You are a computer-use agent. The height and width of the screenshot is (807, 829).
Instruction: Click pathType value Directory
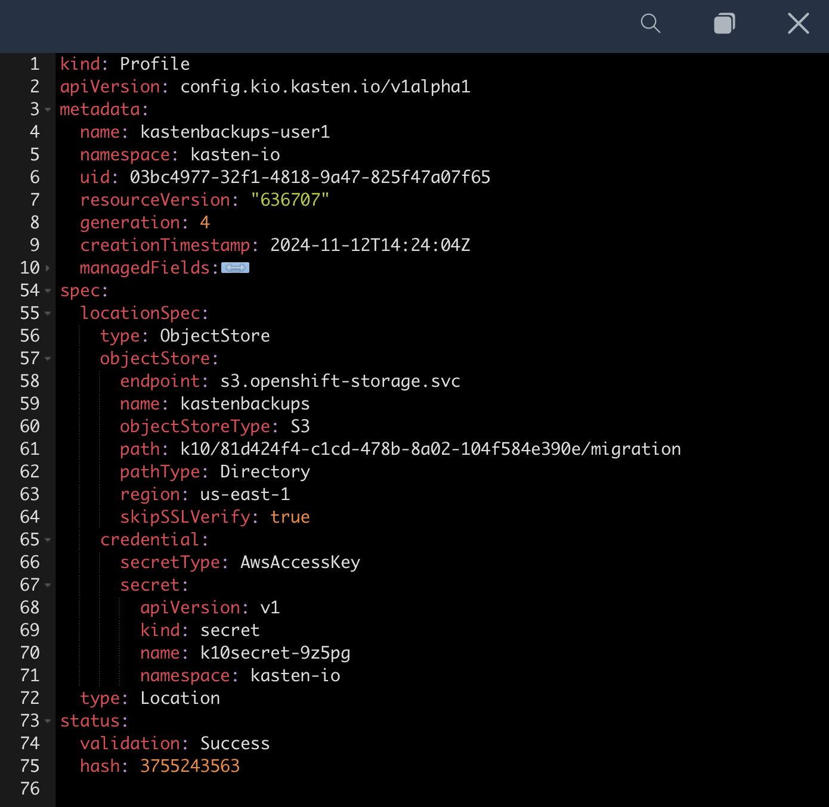pyautogui.click(x=265, y=471)
